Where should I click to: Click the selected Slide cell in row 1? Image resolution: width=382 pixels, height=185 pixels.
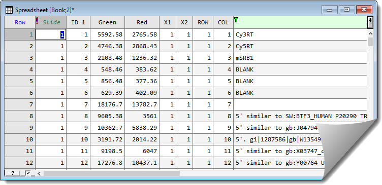[51, 34]
